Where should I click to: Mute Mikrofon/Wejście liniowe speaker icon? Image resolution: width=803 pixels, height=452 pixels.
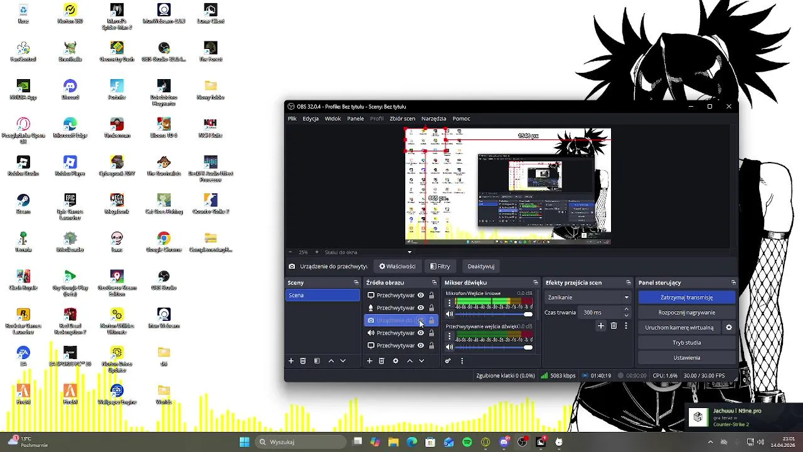(x=449, y=314)
